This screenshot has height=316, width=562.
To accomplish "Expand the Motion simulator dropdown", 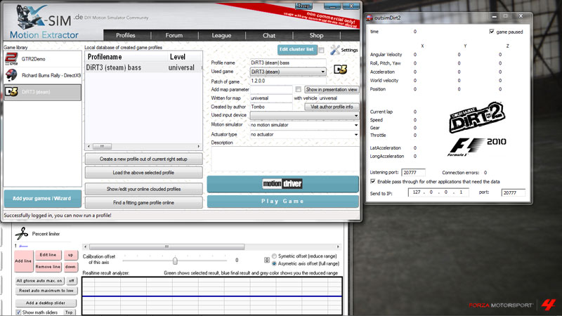I will pyautogui.click(x=356, y=124).
